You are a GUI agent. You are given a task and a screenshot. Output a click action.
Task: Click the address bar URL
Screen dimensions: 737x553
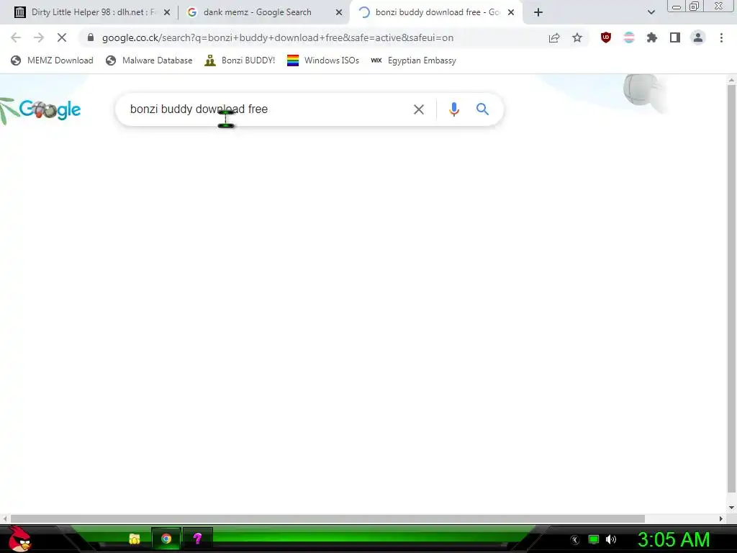(277, 37)
